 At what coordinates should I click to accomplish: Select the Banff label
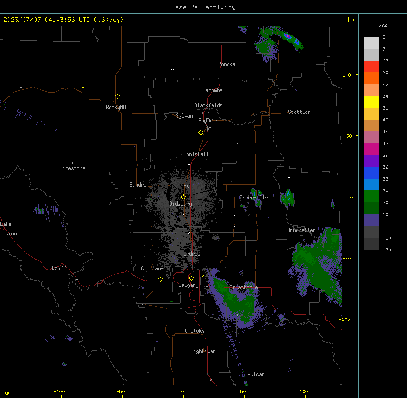59,268
